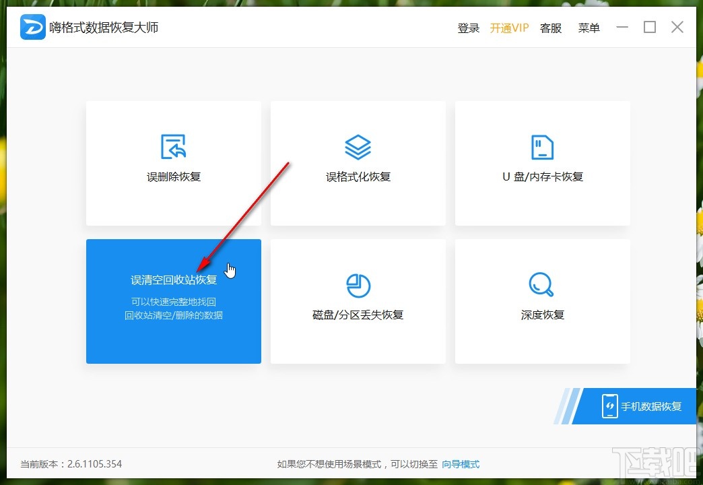Click the SD card icon above U盘恢复
The image size is (703, 485).
pos(542,146)
